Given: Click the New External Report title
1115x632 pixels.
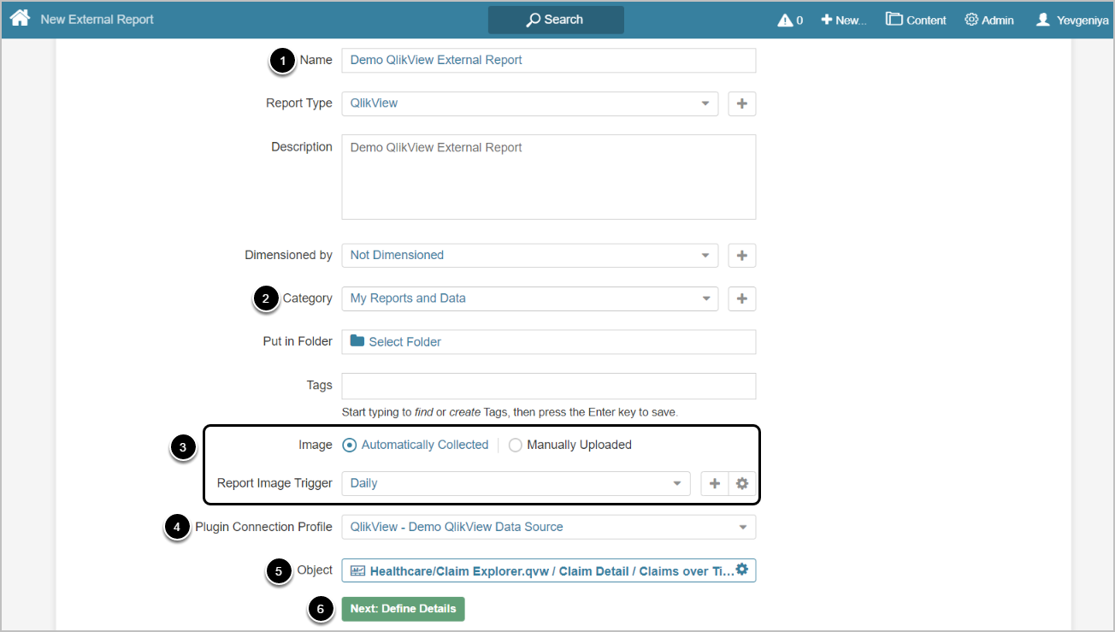Looking at the screenshot, I should (x=97, y=19).
